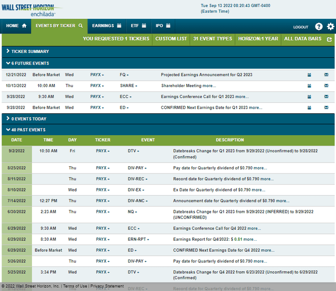Click more link on Shareholder Meeting description
Screen dimensions: 336x291
[209, 86]
